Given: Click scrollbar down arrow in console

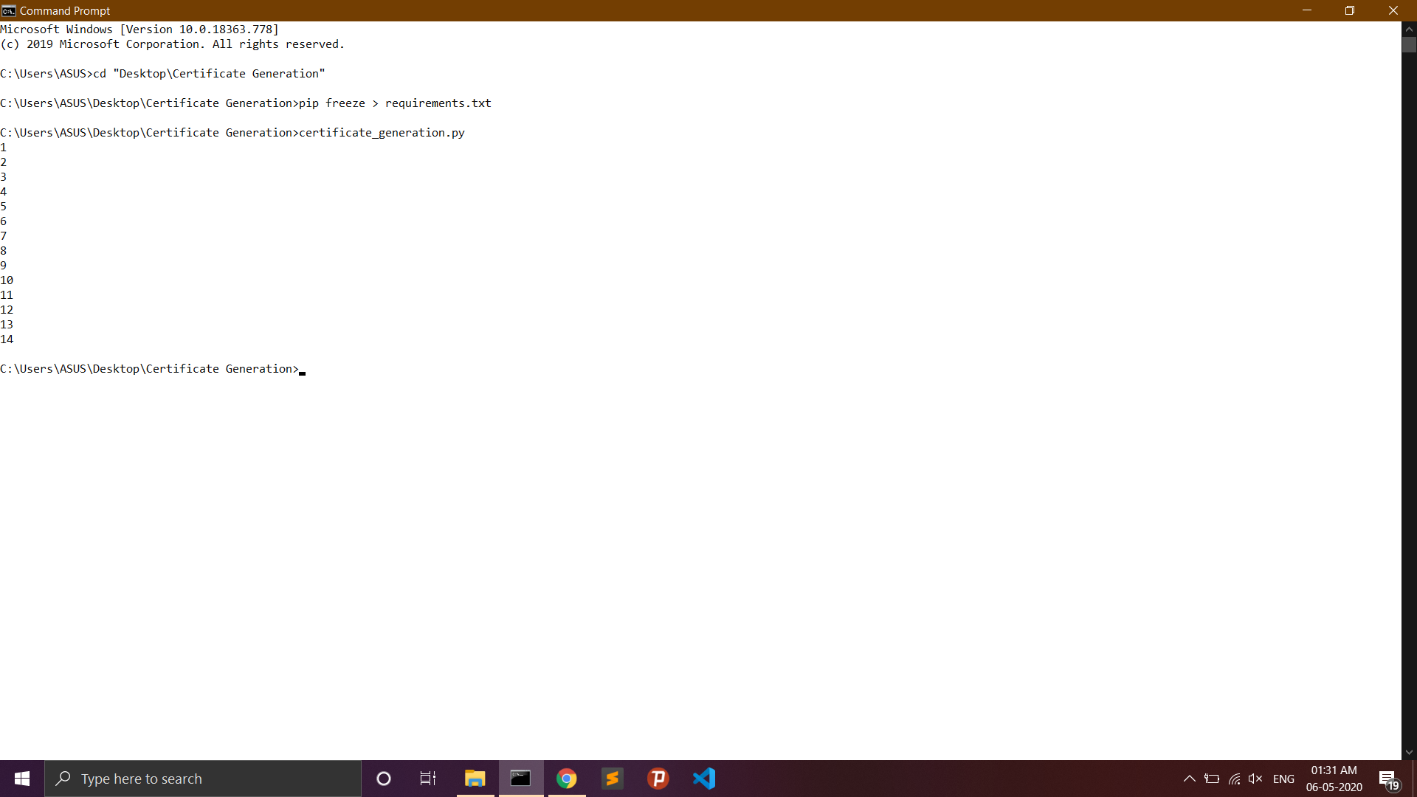Looking at the screenshot, I should pos(1409,752).
